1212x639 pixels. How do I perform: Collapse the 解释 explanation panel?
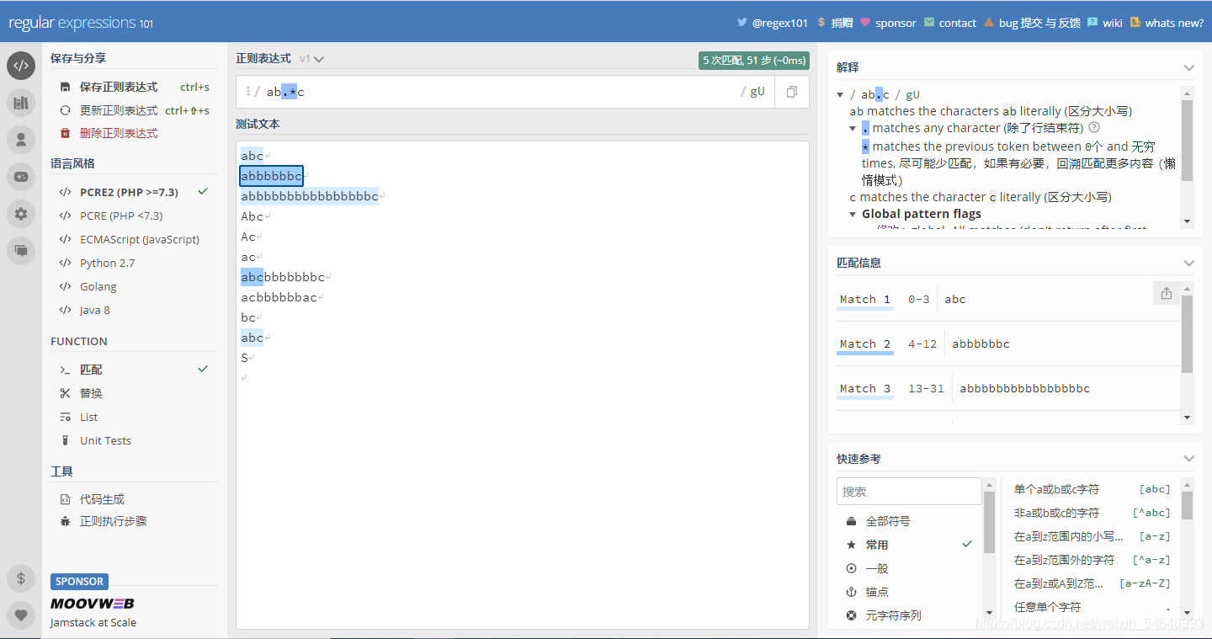tap(1188, 67)
